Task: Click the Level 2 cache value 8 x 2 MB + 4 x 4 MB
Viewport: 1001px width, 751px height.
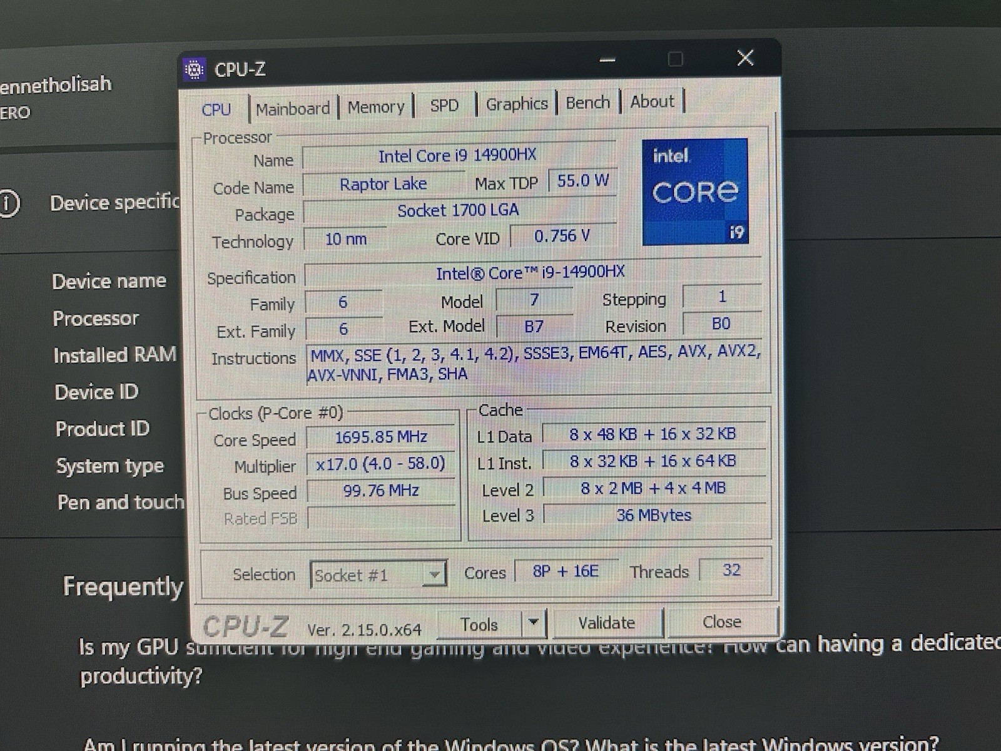Action: pyautogui.click(x=653, y=488)
